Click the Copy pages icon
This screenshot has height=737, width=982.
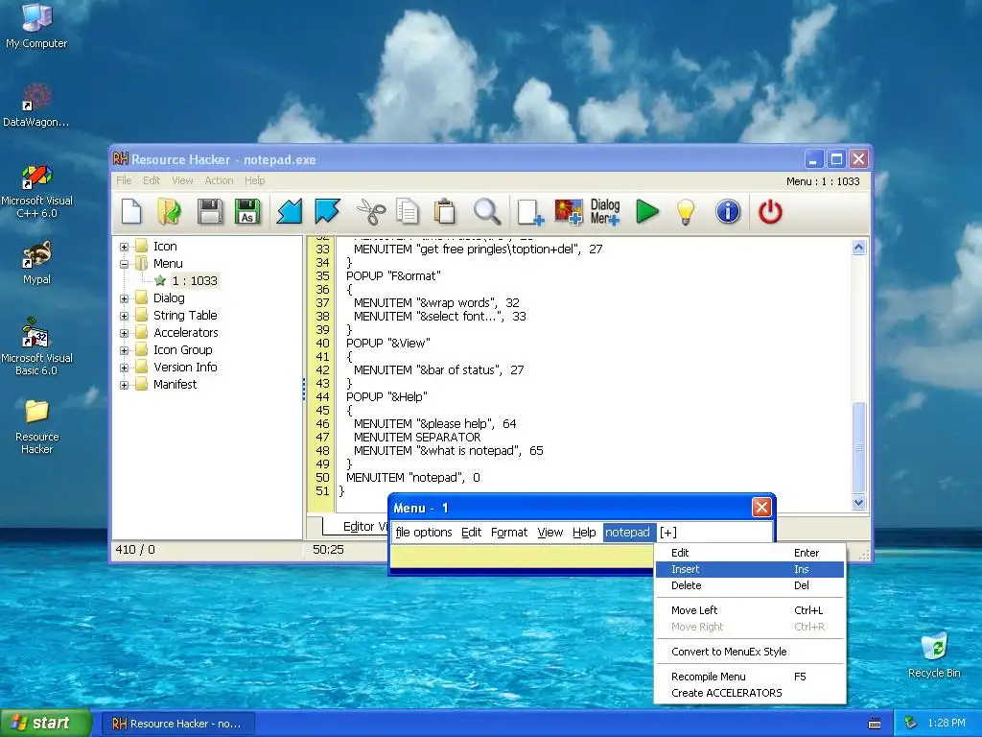[x=408, y=211]
